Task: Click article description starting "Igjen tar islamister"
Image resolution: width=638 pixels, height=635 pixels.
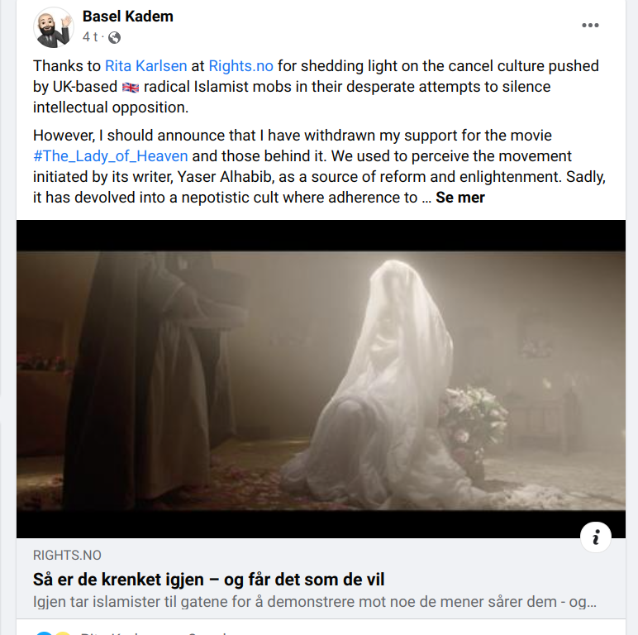Action: (x=315, y=602)
